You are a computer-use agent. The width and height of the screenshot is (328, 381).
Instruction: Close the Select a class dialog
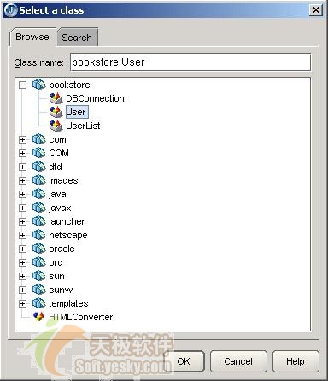click(316, 10)
